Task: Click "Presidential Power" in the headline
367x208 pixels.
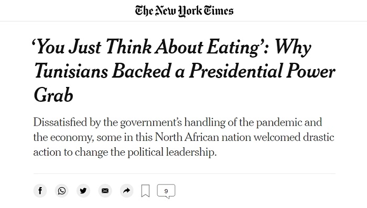Action: pyautogui.click(x=262, y=71)
